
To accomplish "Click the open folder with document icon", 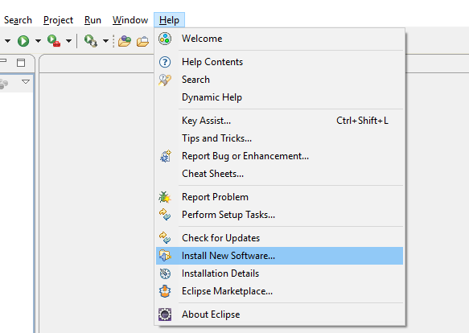I will (142, 41).
